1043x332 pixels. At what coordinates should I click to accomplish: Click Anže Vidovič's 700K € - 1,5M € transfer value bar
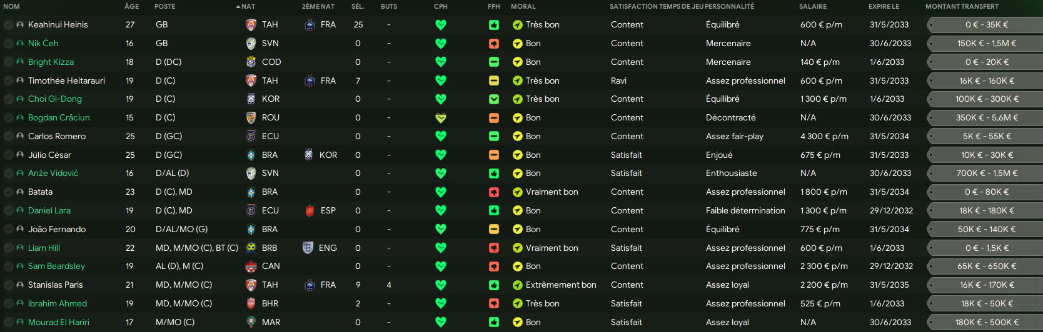click(x=986, y=173)
